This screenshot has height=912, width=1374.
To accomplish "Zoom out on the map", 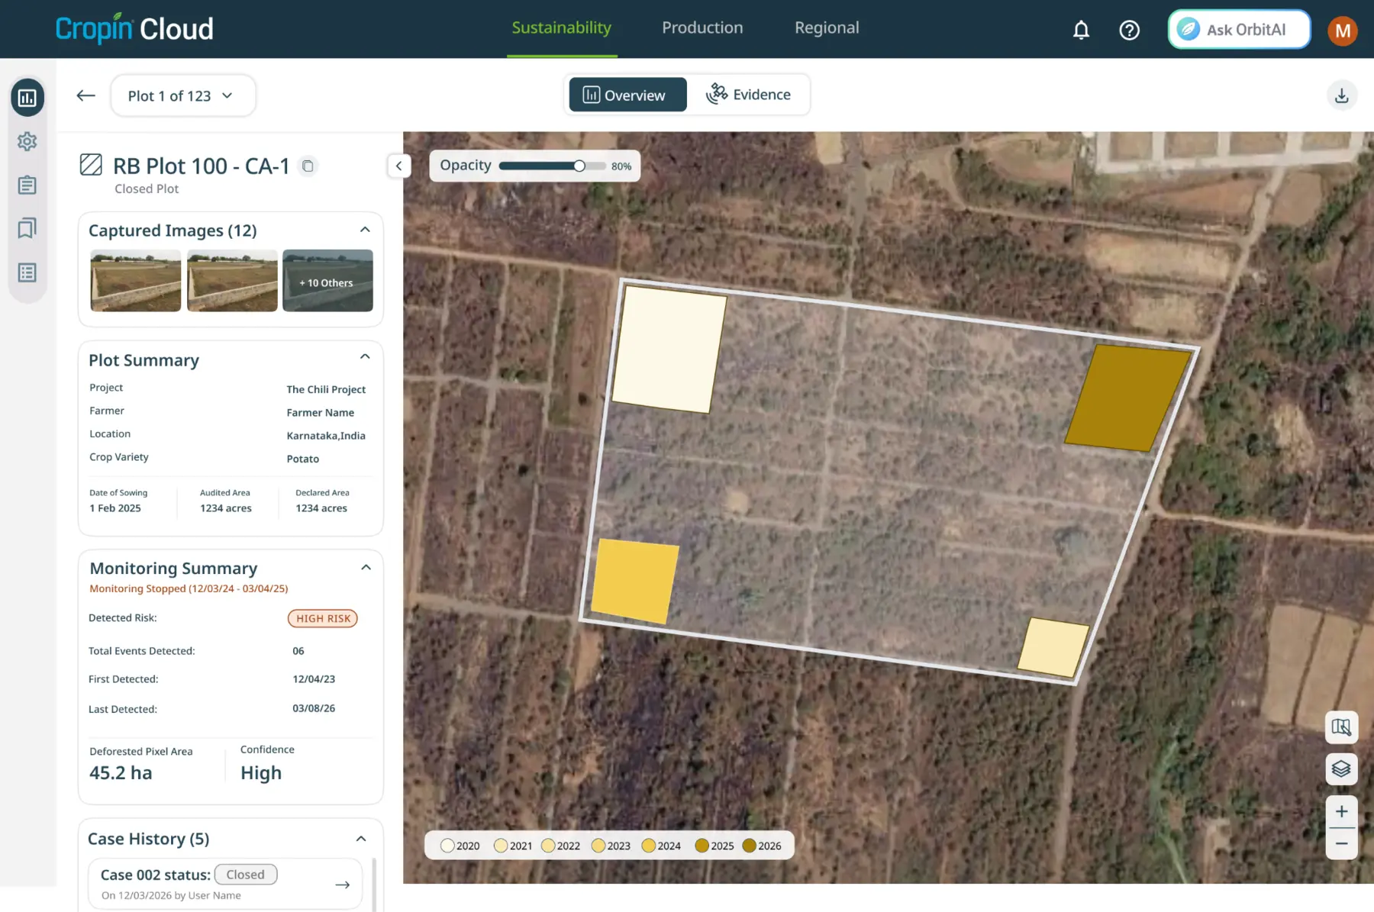I will coord(1341,844).
